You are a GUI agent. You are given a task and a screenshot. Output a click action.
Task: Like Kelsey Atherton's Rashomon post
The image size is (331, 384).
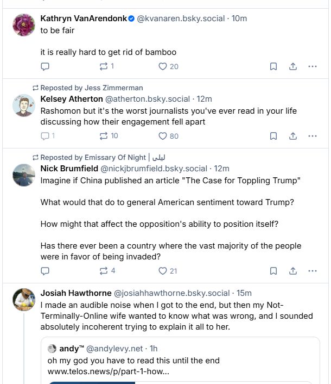click(x=162, y=136)
